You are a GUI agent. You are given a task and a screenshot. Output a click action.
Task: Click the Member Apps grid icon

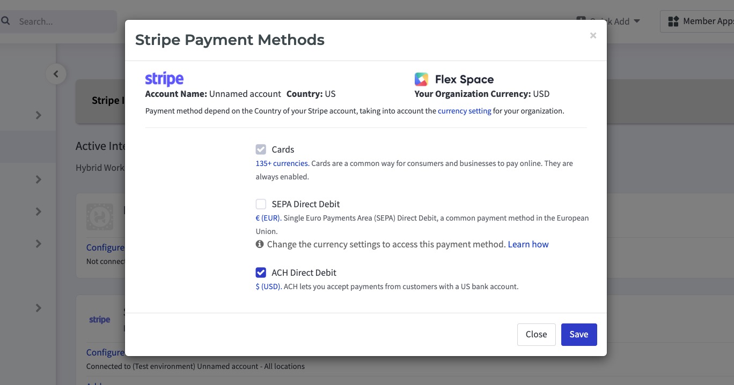tap(673, 21)
